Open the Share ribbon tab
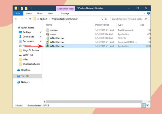Image resolution: width=162 pixels, height=114 pixels. click(40, 14)
